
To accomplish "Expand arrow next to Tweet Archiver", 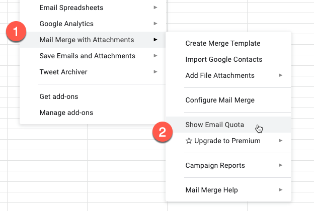I will [x=155, y=72].
